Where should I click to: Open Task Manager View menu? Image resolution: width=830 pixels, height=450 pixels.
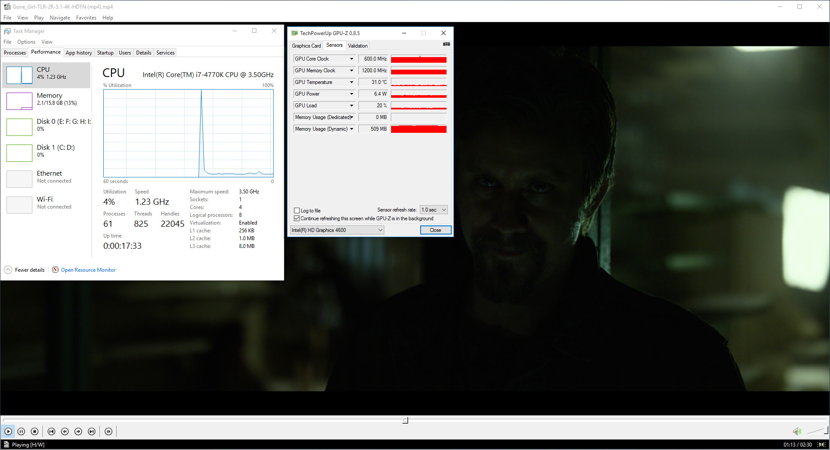point(47,42)
